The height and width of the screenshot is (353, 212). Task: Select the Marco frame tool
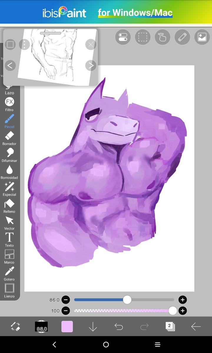pyautogui.click(x=9, y=257)
